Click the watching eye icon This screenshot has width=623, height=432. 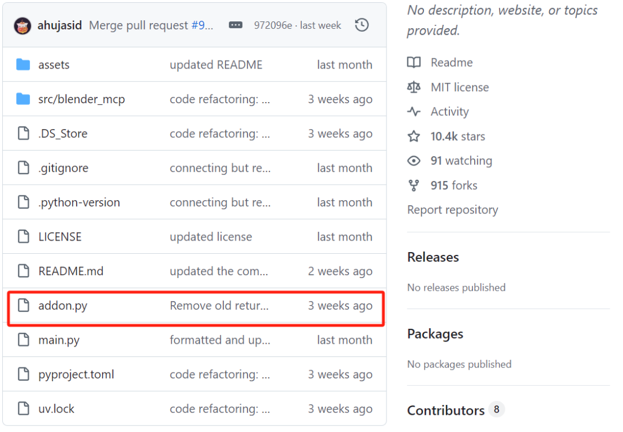pos(414,161)
